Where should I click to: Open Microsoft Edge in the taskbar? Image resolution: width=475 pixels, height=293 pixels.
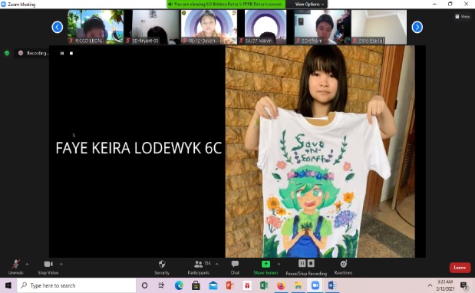click(x=179, y=285)
